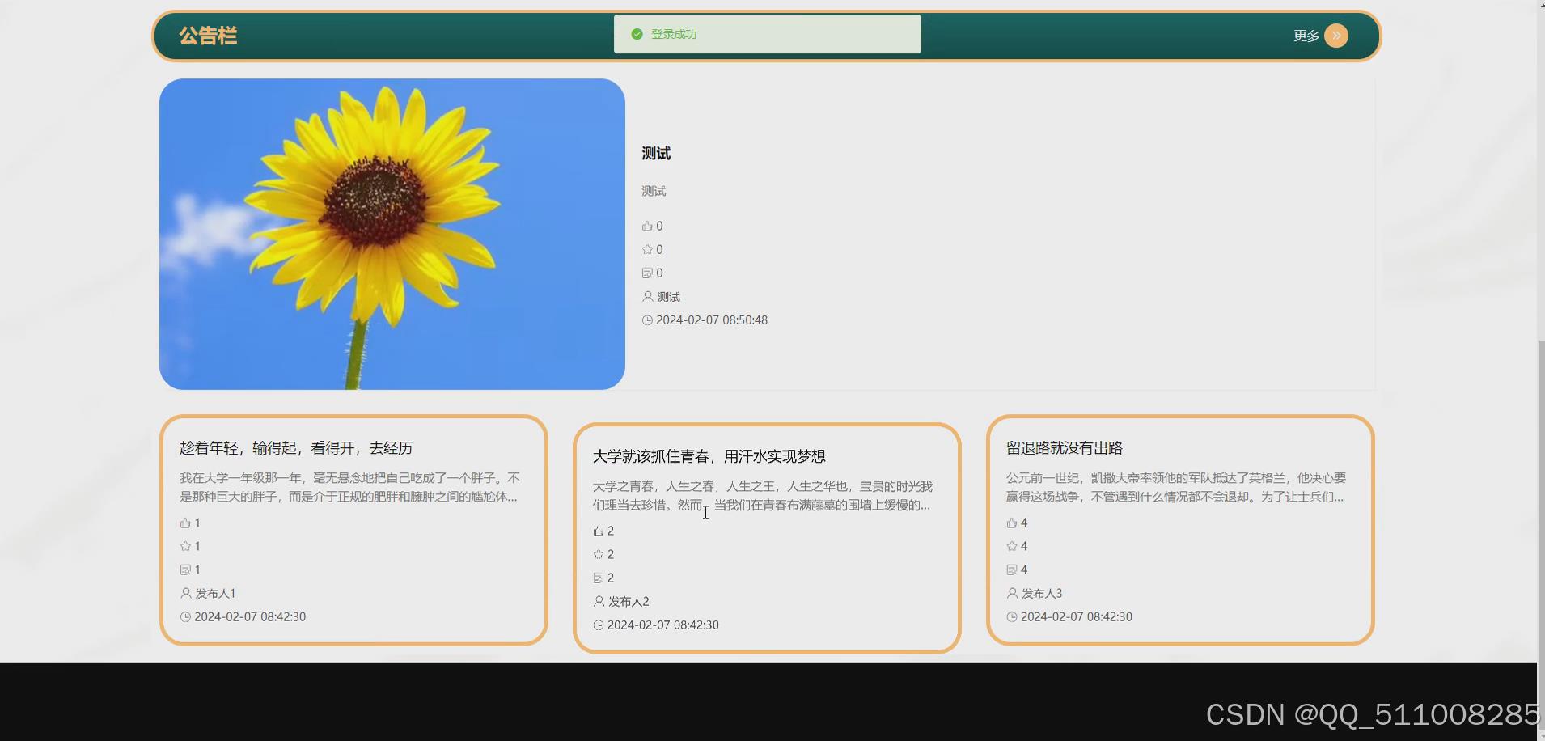Click the 发布人3 author name
The image size is (1545, 741).
(x=1042, y=594)
